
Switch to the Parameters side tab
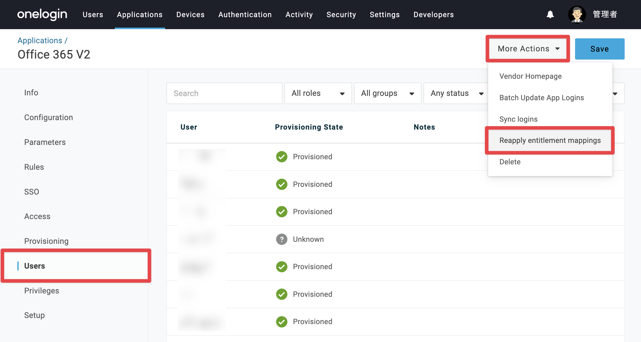pyautogui.click(x=45, y=142)
